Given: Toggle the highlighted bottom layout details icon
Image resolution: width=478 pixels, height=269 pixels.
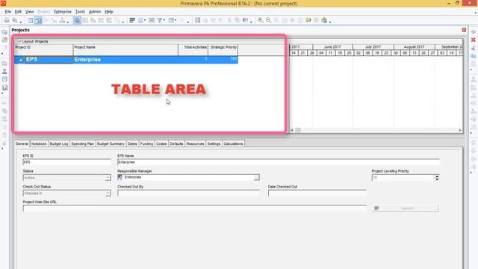Looking at the screenshot, I should [77, 20].
